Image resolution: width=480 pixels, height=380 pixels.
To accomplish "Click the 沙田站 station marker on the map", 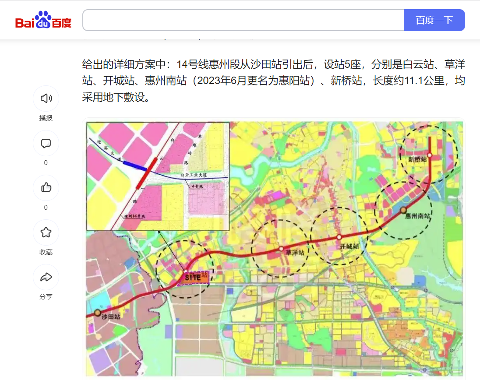I will tap(98, 313).
